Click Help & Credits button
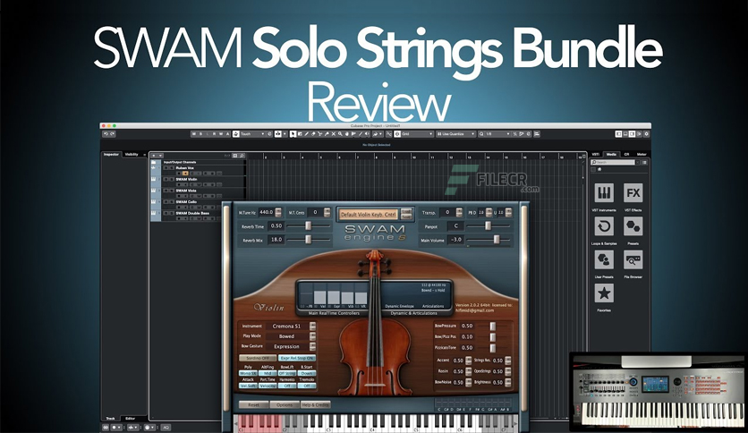The height and width of the screenshot is (433, 748). click(315, 405)
